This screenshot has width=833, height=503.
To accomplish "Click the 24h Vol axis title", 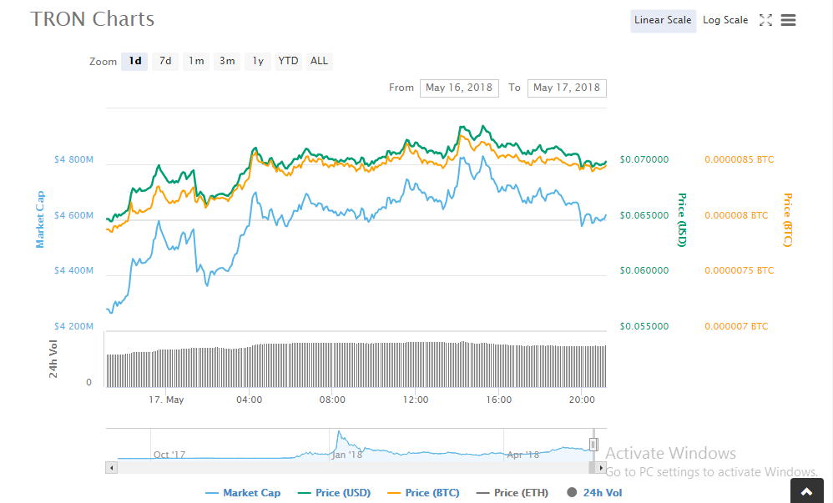I will click(53, 359).
